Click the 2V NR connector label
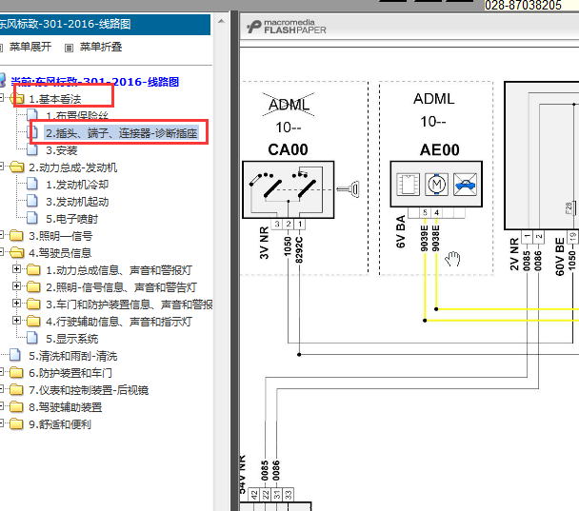 (514, 254)
